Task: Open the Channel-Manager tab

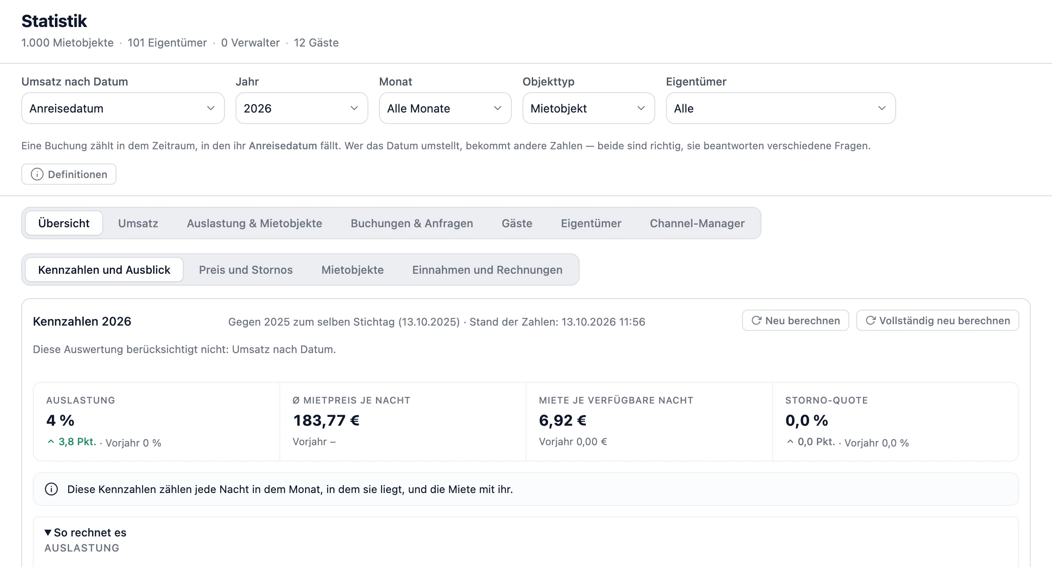Action: 697,223
